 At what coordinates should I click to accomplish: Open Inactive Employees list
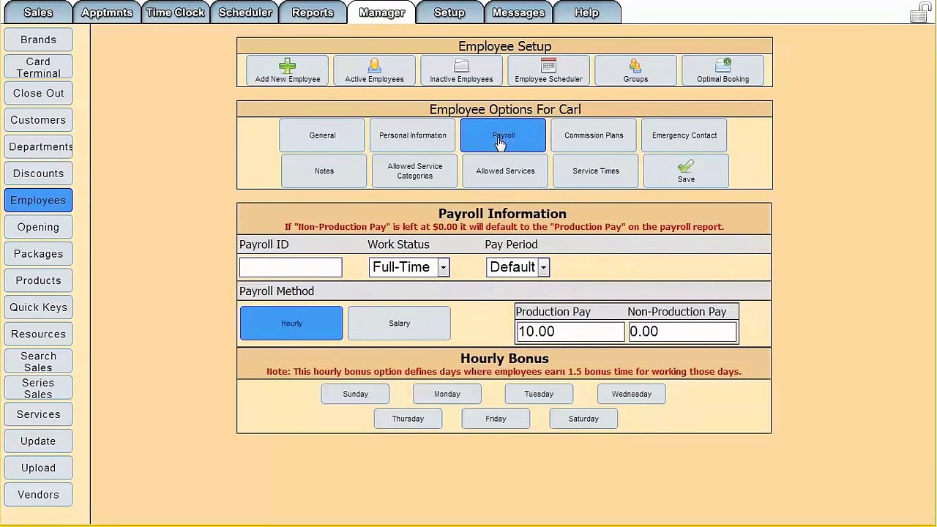(x=461, y=71)
